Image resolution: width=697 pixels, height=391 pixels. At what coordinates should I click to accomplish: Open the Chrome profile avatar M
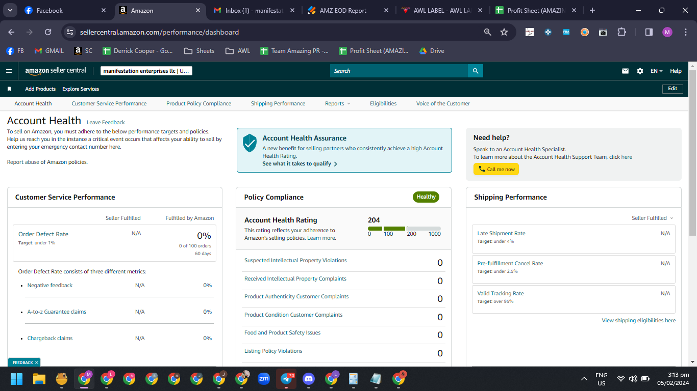coord(667,32)
